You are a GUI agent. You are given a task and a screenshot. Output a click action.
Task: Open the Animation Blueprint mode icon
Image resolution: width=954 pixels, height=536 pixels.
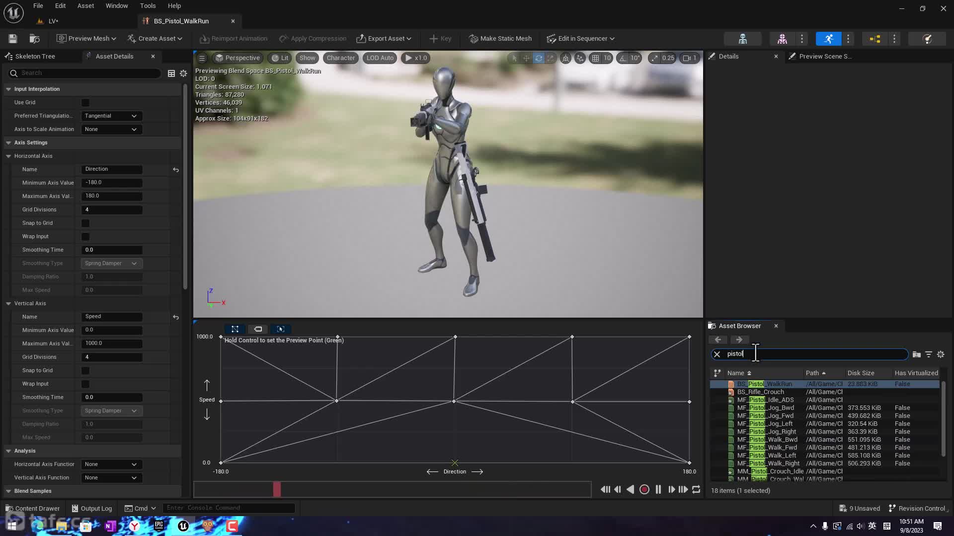(875, 39)
